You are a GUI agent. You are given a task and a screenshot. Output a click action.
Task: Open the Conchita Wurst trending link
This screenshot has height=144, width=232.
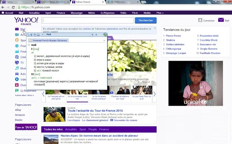click(209, 40)
